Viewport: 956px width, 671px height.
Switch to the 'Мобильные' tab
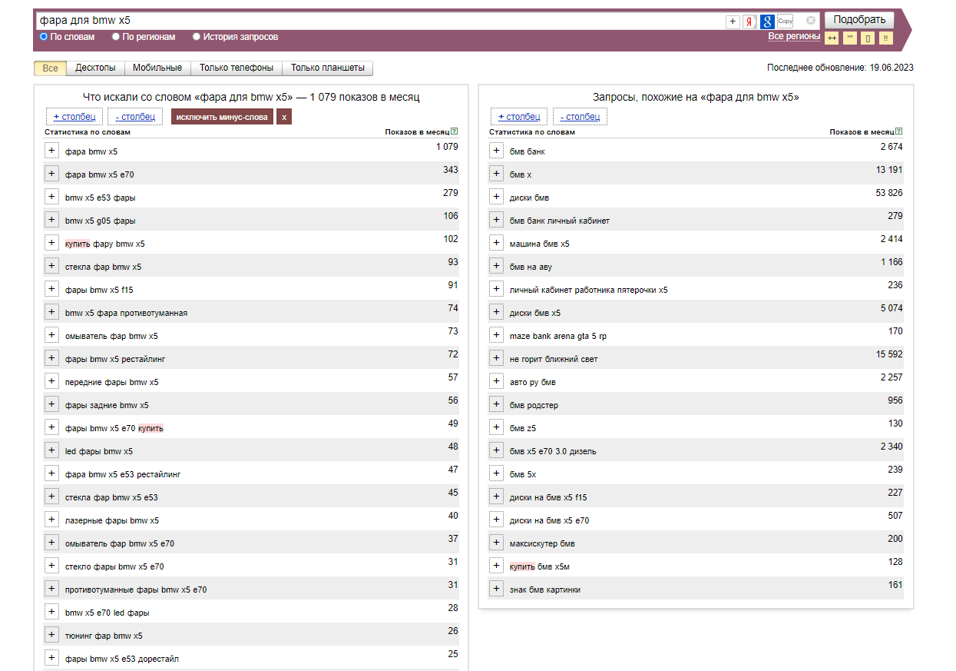157,68
